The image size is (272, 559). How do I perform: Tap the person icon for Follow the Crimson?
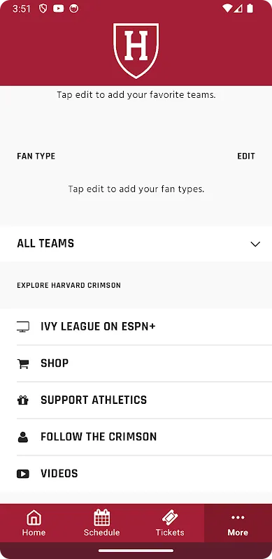tap(23, 437)
